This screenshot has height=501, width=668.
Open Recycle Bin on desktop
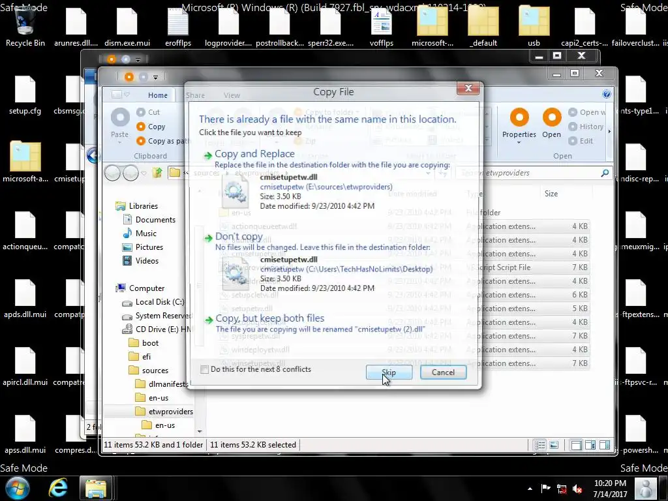(x=25, y=26)
